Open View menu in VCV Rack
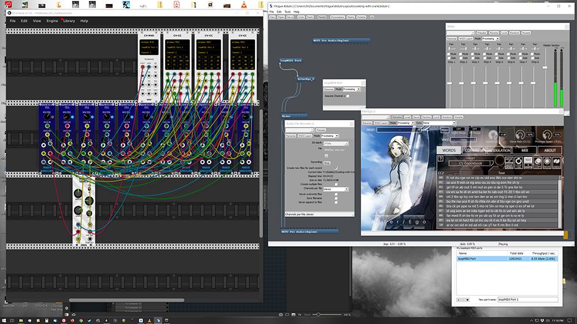Image resolution: width=577 pixels, height=324 pixels. 37,21
